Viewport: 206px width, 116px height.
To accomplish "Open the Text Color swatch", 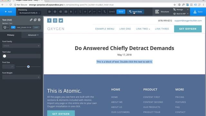I will pyautogui.click(x=5, y=56).
